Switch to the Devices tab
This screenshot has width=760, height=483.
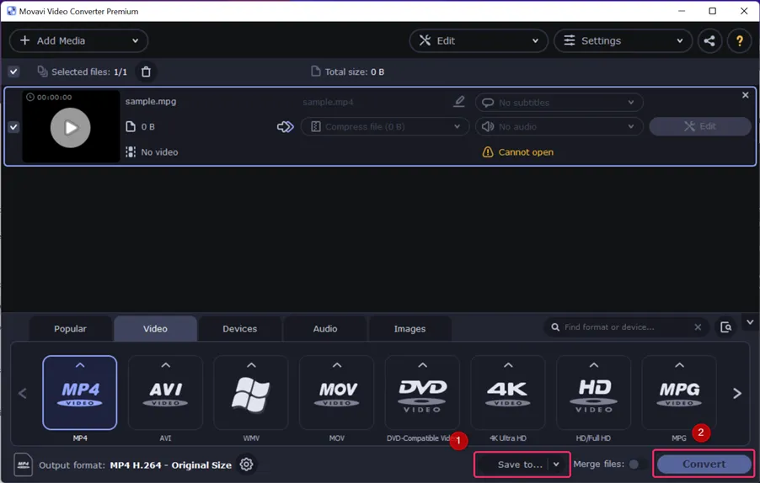(x=240, y=329)
